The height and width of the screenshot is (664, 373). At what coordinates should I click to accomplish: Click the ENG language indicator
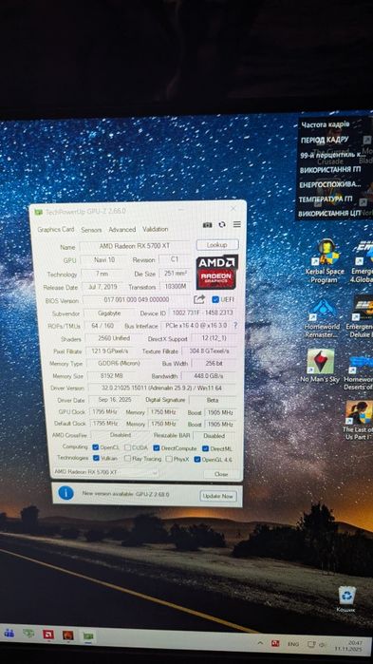293,644
